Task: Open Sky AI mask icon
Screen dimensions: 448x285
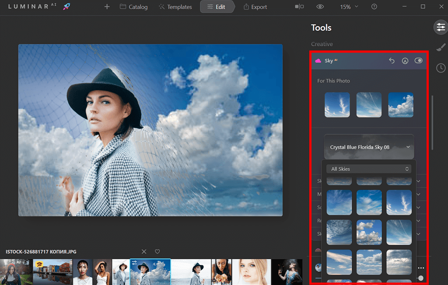Action: 405,61
